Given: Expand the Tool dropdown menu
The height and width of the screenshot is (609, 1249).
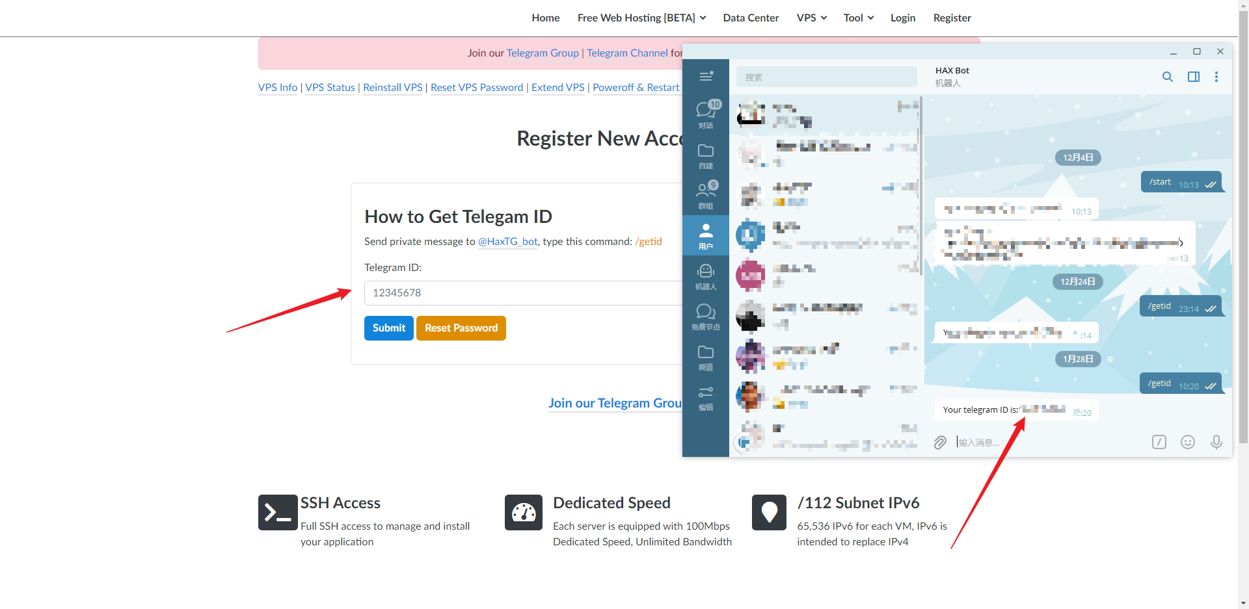Looking at the screenshot, I should coord(858,18).
